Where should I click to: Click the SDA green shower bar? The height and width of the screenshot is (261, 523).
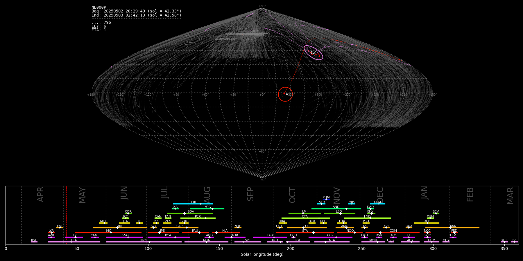(190, 213)
